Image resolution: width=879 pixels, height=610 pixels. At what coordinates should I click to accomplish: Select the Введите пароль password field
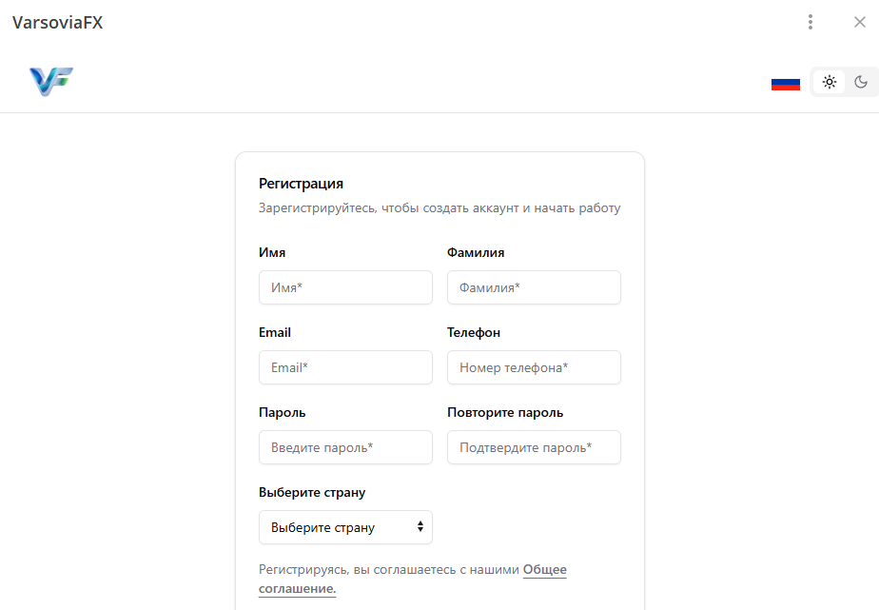345,447
